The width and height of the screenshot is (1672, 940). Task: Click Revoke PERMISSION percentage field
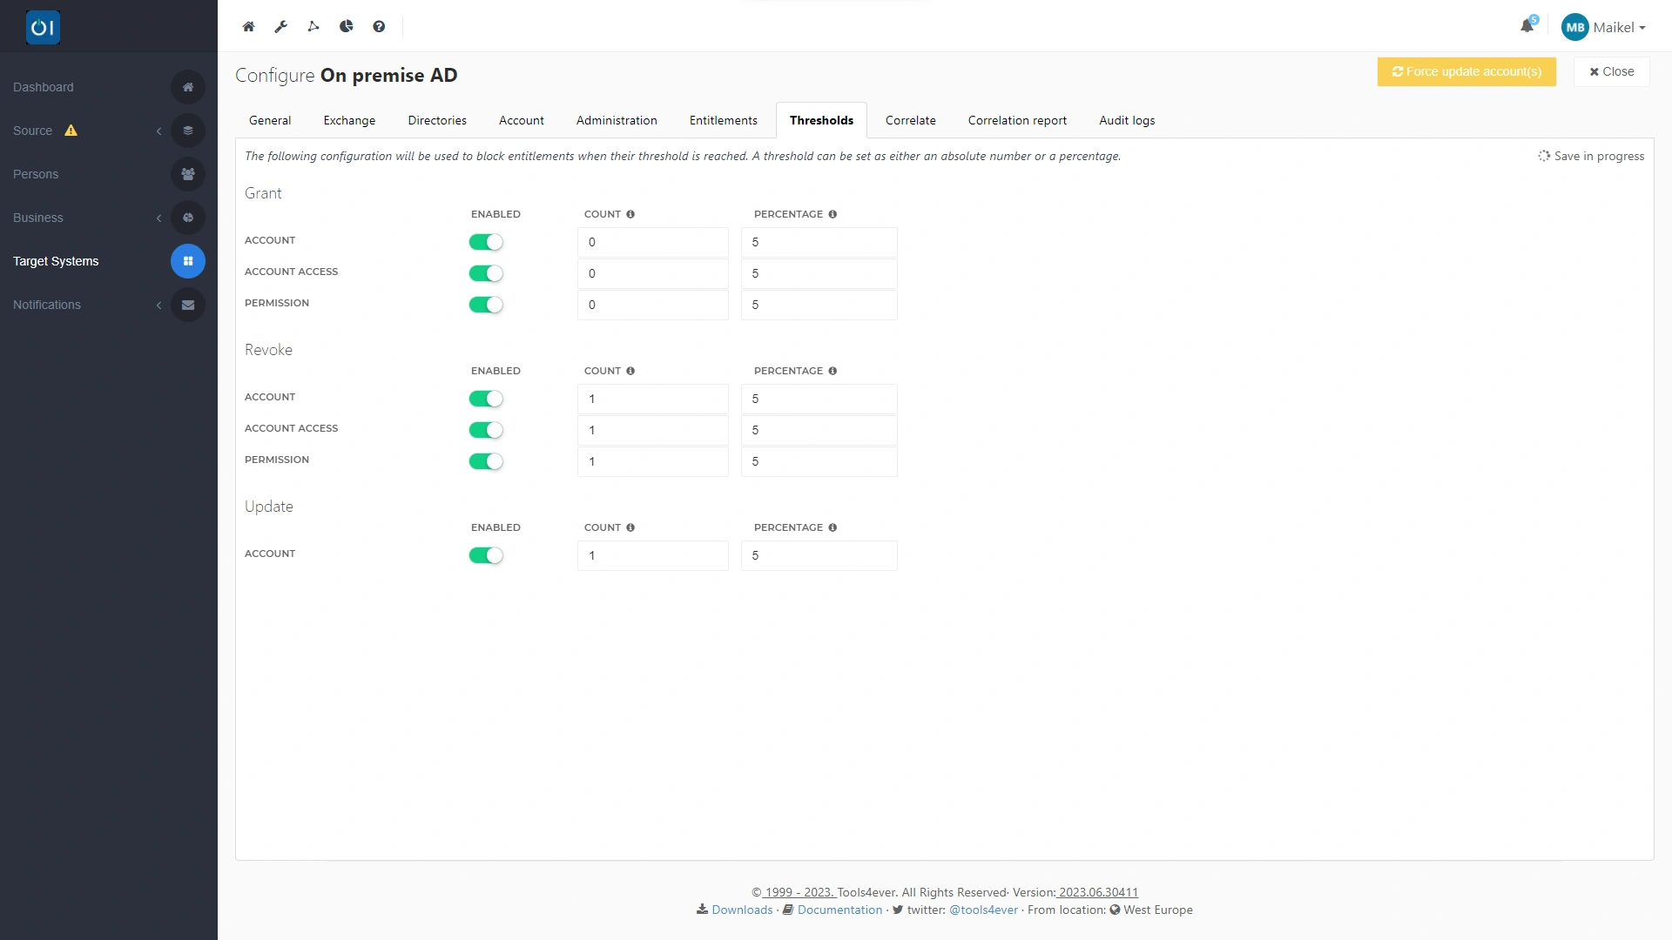tap(819, 461)
